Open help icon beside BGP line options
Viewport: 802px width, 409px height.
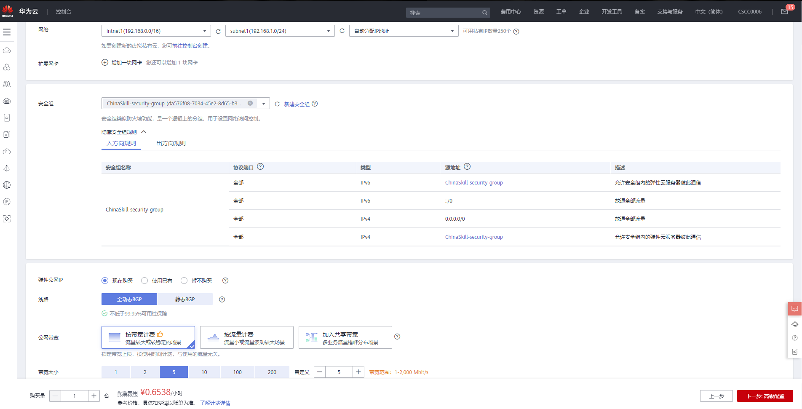(x=222, y=299)
